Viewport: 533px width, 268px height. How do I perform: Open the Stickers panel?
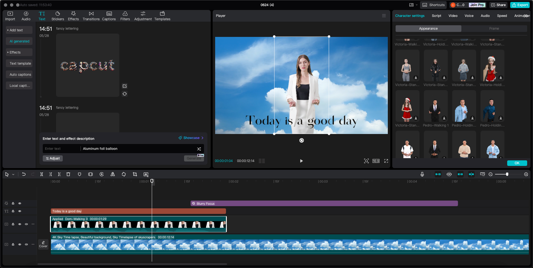tap(58, 16)
